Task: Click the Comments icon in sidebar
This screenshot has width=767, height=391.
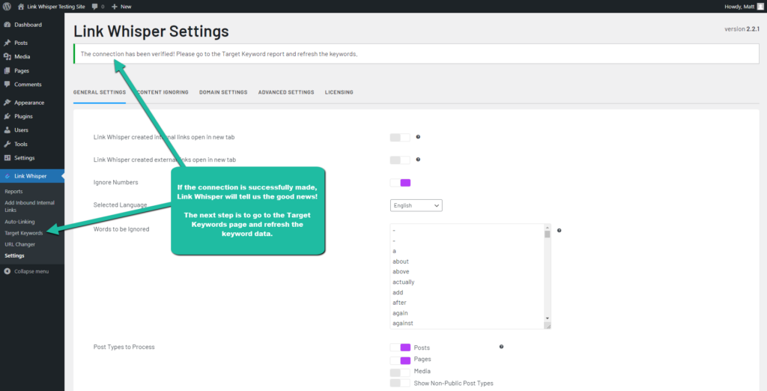Action: click(x=7, y=84)
